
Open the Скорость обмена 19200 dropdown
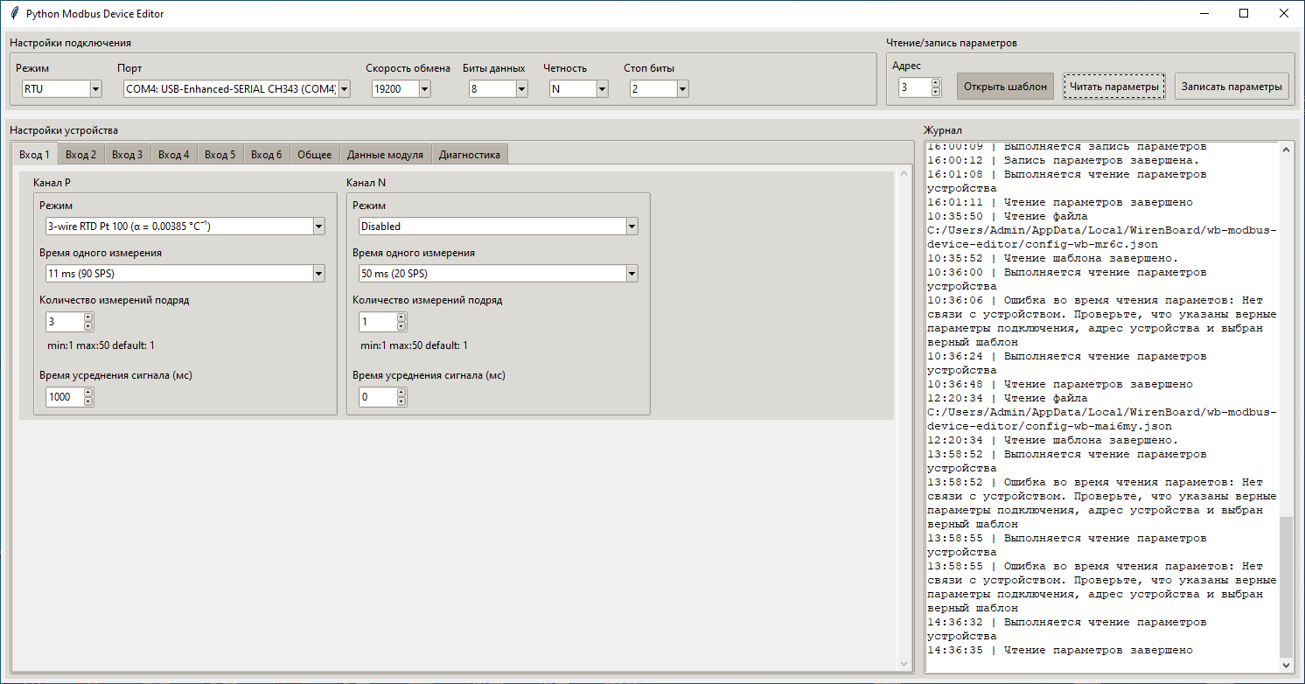coord(424,89)
